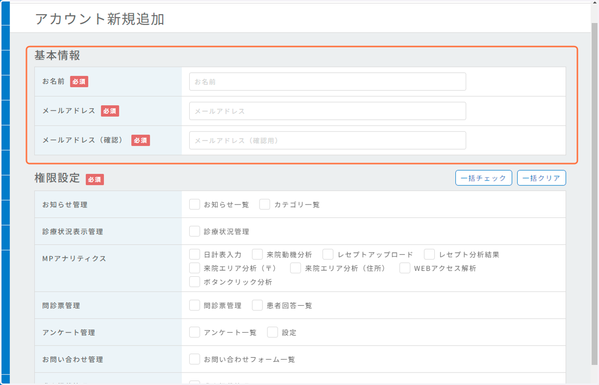Check the レセプト分析結果 checkbox
599x385 pixels.
tap(429, 254)
